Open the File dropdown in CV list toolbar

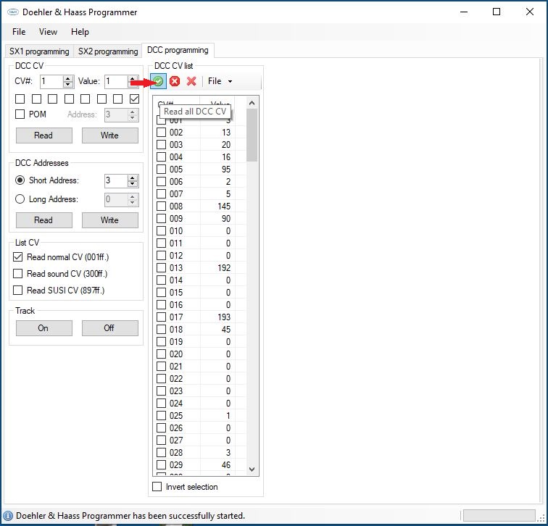pyautogui.click(x=220, y=81)
